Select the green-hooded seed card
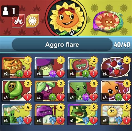This screenshot has width=132, height=131. coord(17,91)
